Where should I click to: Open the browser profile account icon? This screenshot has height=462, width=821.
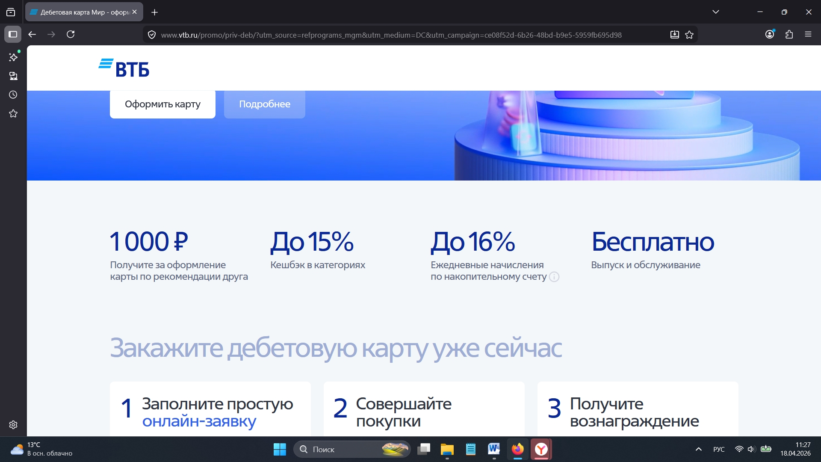(770, 34)
